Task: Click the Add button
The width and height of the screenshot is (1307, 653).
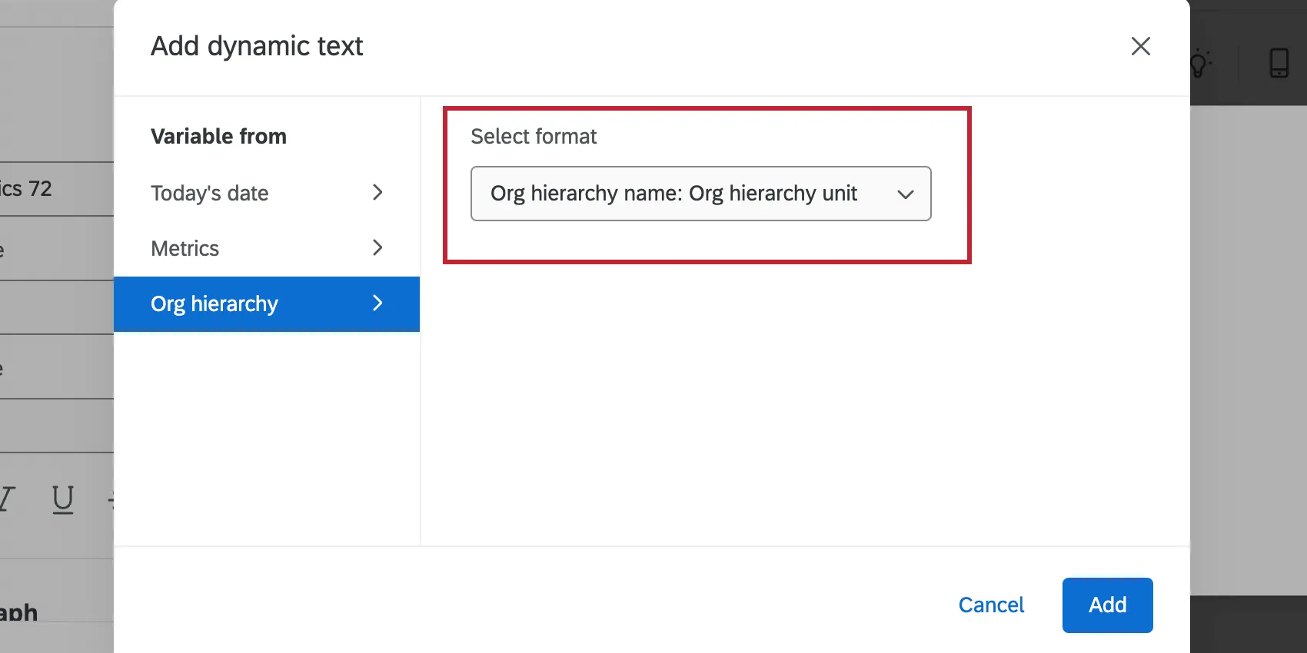Action: pos(1107,605)
